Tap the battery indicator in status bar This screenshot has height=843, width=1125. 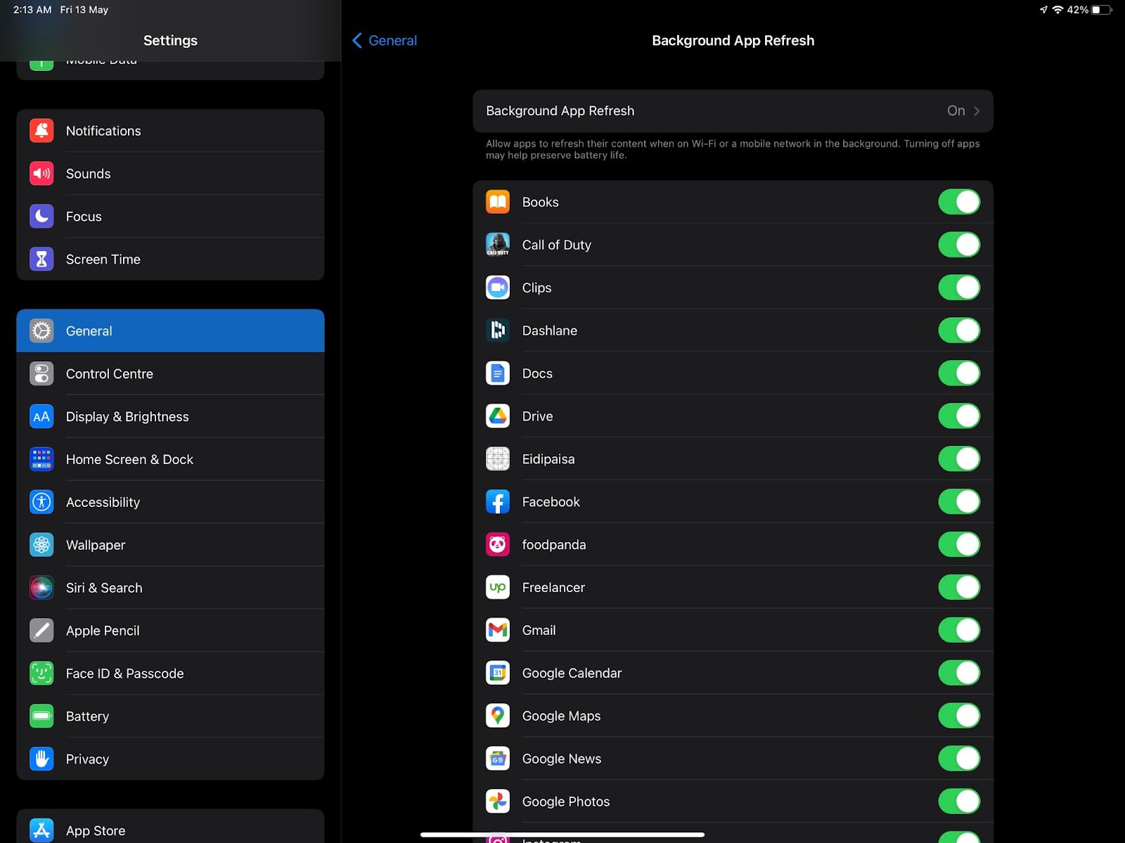[x=1102, y=10]
